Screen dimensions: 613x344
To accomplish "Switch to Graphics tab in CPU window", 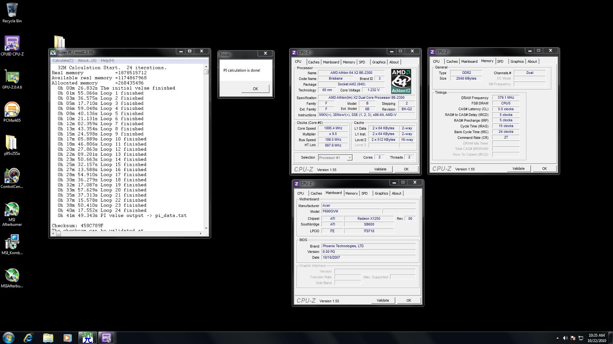I will pyautogui.click(x=379, y=62).
